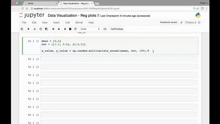Viewport: 220px width, 124px height.
Task: Save notebook with the floppy disk icon
Action: tap(22, 29)
